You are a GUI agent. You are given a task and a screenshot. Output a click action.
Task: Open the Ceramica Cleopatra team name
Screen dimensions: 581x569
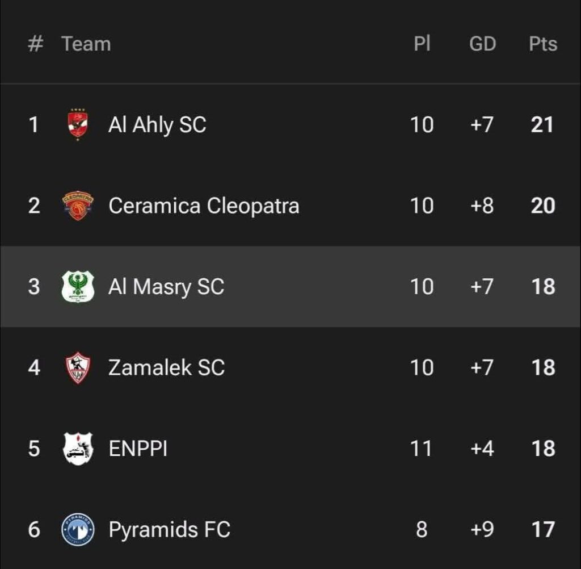204,206
